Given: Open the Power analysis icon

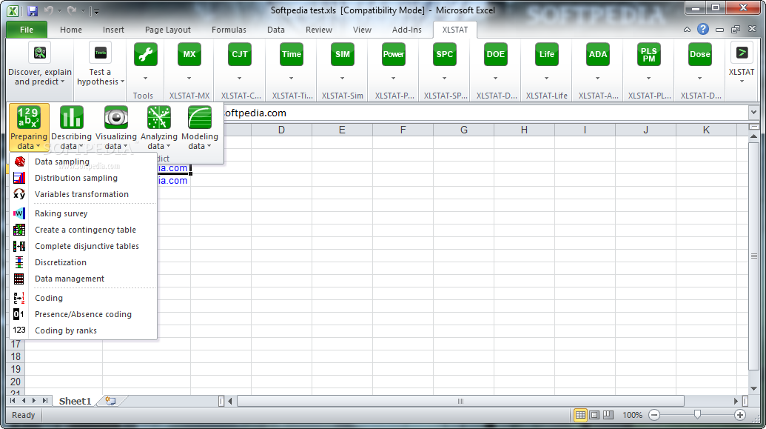Looking at the screenshot, I should point(393,54).
